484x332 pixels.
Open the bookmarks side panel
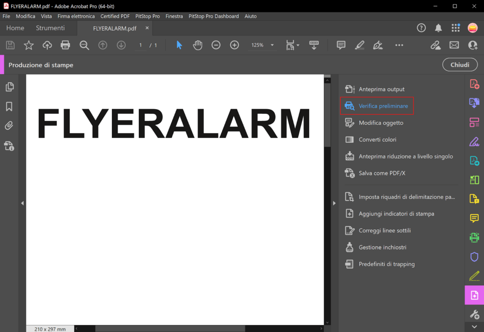pos(9,107)
